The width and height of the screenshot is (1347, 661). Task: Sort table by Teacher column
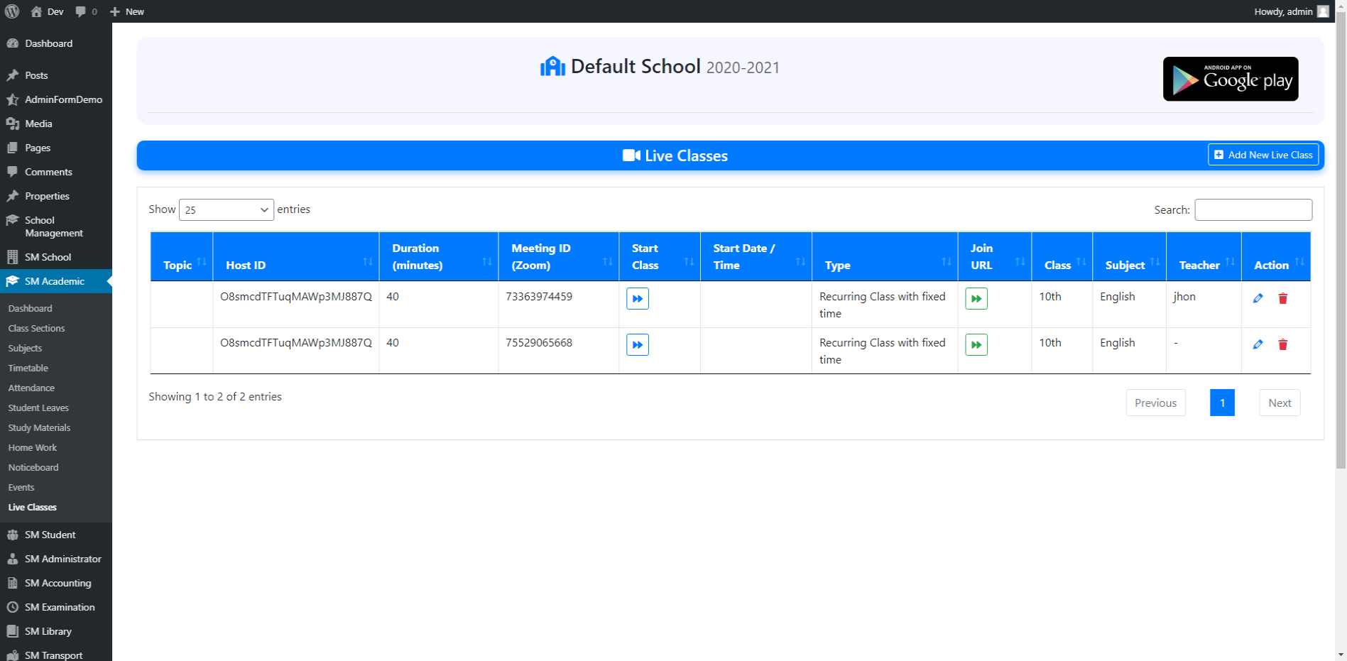click(1203, 265)
